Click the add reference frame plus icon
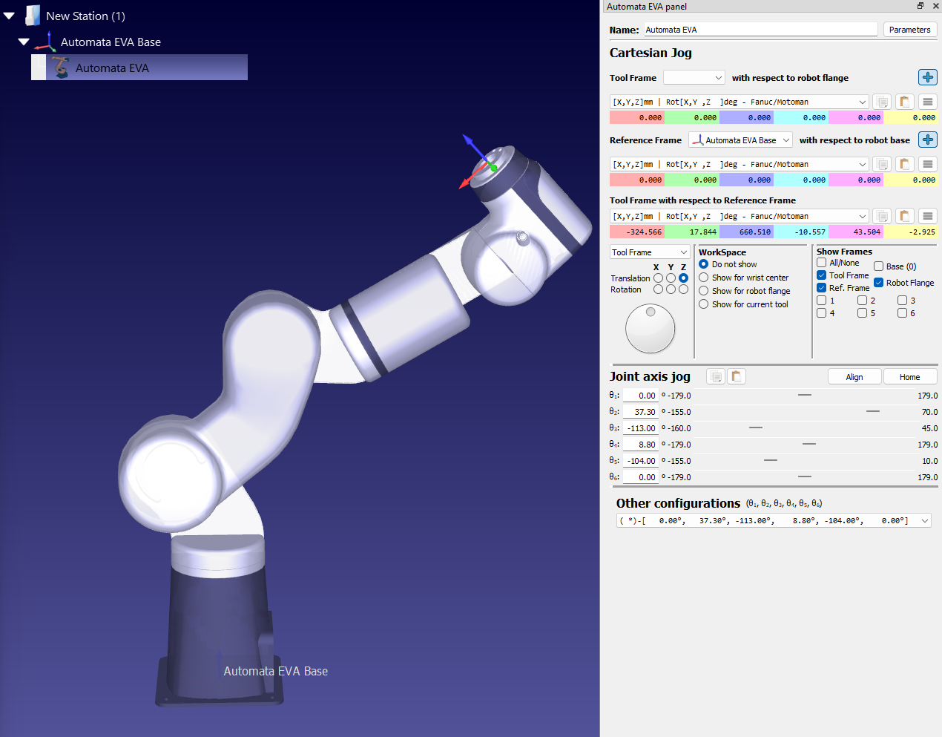 [927, 140]
